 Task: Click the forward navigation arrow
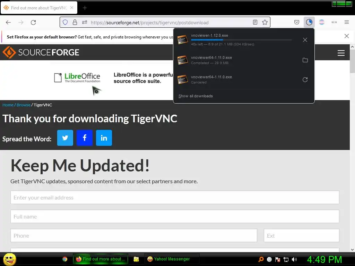[x=21, y=23]
